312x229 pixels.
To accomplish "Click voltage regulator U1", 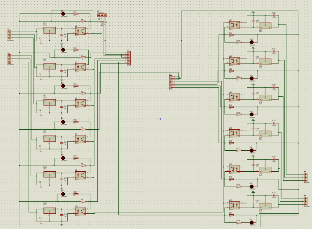I will tap(50, 30).
